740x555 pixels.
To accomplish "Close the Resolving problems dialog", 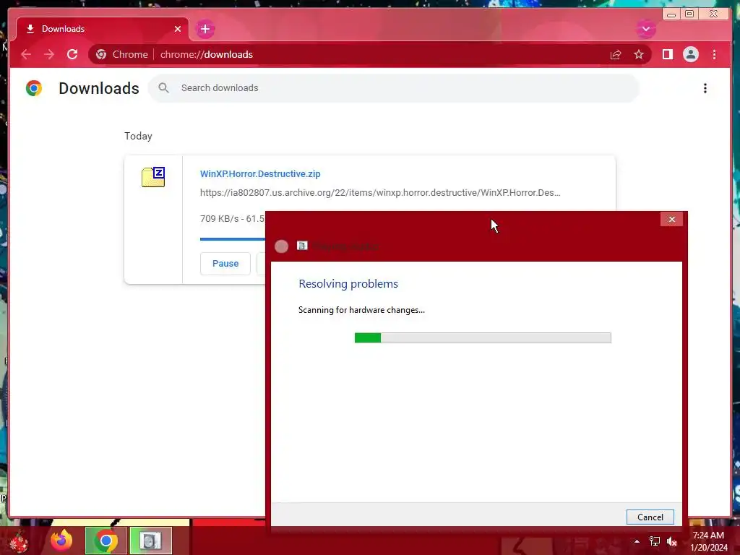I will pos(671,219).
